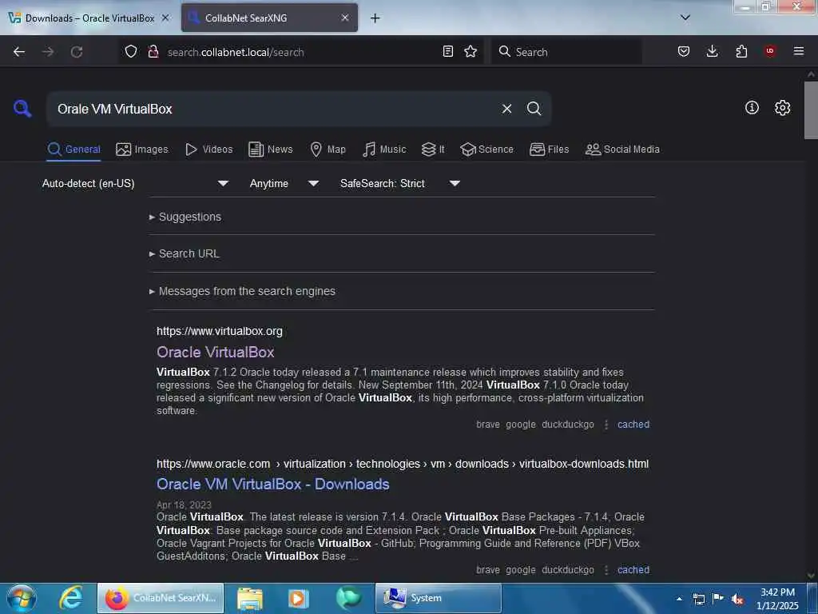Open the SafeSearch: Strict dropdown
This screenshot has height=614, width=818.
point(399,183)
